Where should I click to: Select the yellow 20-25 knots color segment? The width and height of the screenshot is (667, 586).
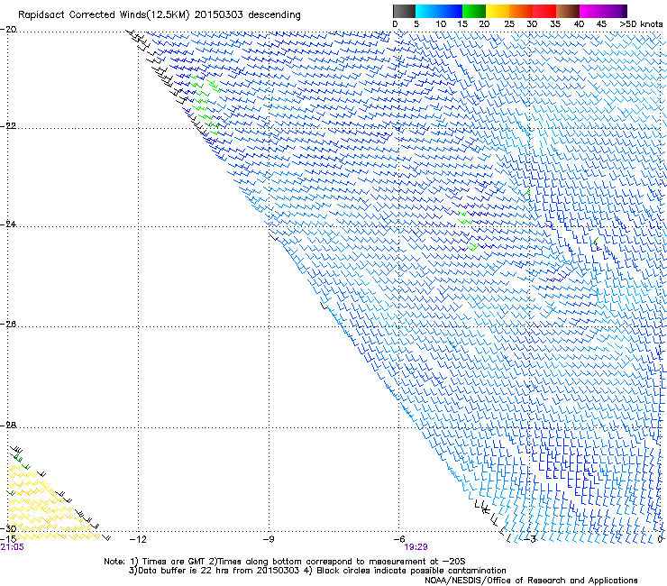[498, 11]
